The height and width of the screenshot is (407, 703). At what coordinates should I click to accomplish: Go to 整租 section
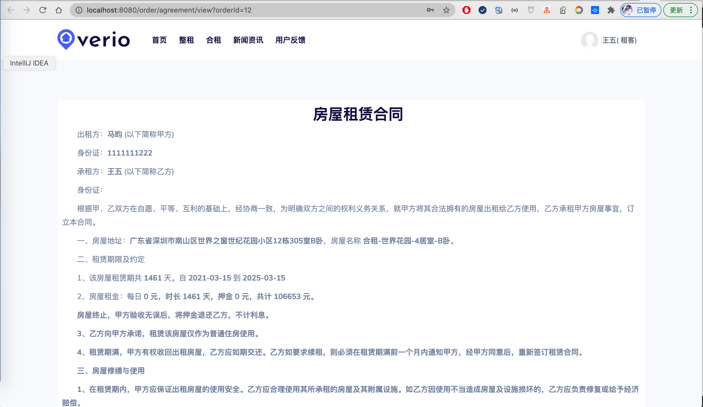tap(186, 40)
